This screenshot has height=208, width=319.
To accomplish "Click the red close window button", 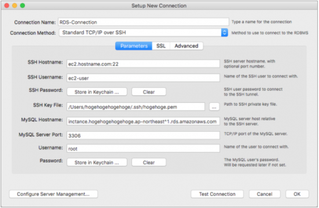I will click(x=6, y=5).
